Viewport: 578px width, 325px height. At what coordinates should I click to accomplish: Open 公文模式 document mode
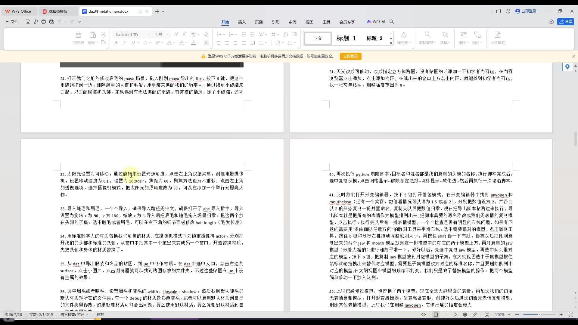(x=498, y=38)
